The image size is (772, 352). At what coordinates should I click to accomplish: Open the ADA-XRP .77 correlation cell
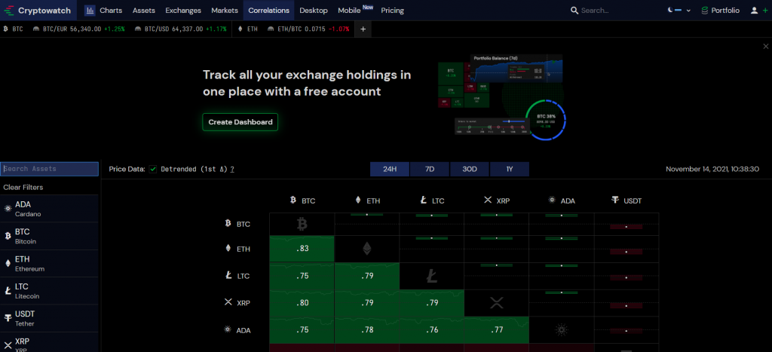(x=496, y=330)
